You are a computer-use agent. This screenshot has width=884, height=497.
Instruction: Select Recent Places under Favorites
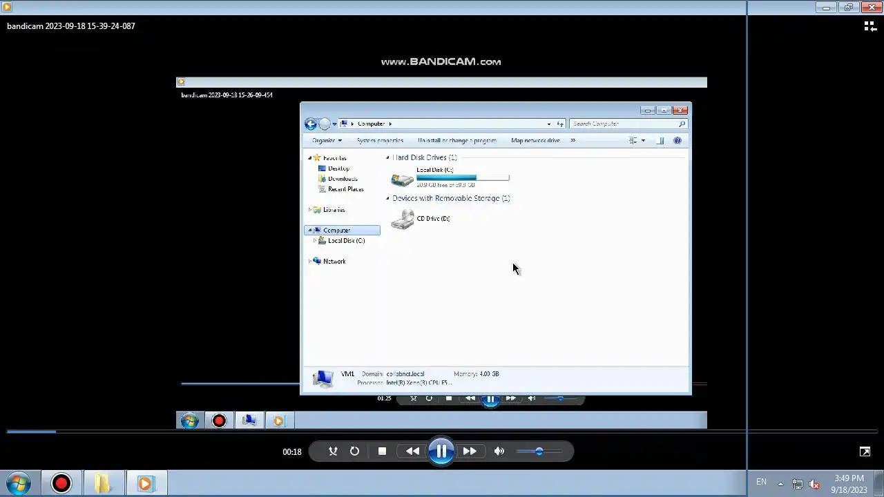(346, 189)
